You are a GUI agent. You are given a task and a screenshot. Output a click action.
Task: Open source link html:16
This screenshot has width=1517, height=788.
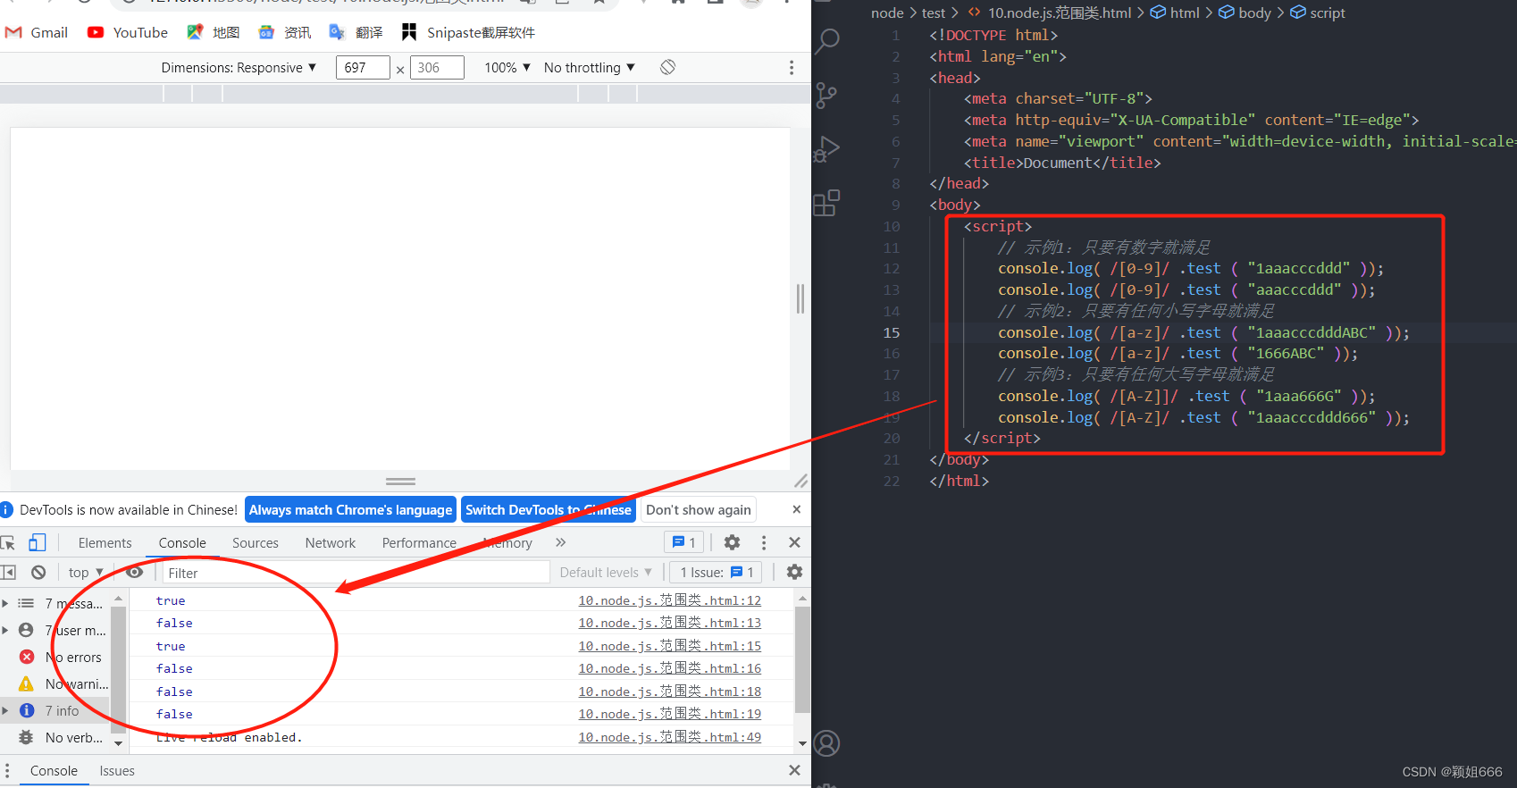(x=670, y=668)
